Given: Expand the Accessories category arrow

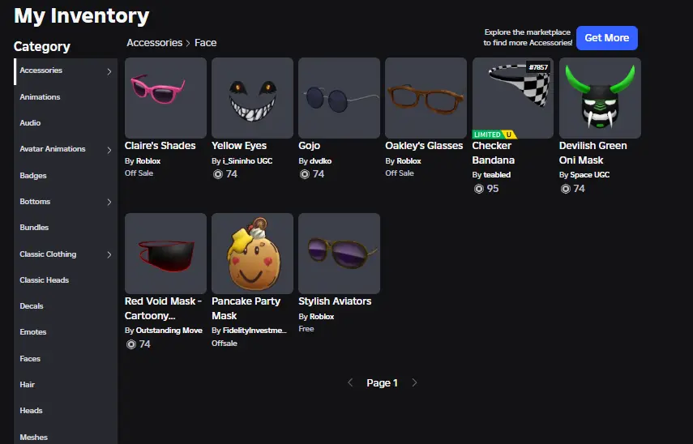Looking at the screenshot, I should (109, 71).
